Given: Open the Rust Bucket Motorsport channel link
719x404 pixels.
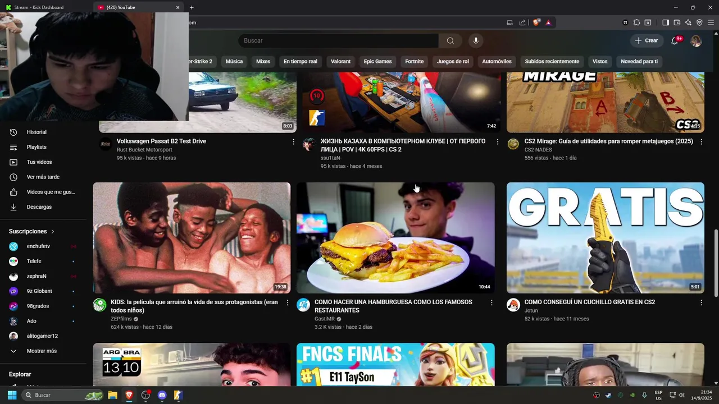Looking at the screenshot, I should tap(144, 150).
